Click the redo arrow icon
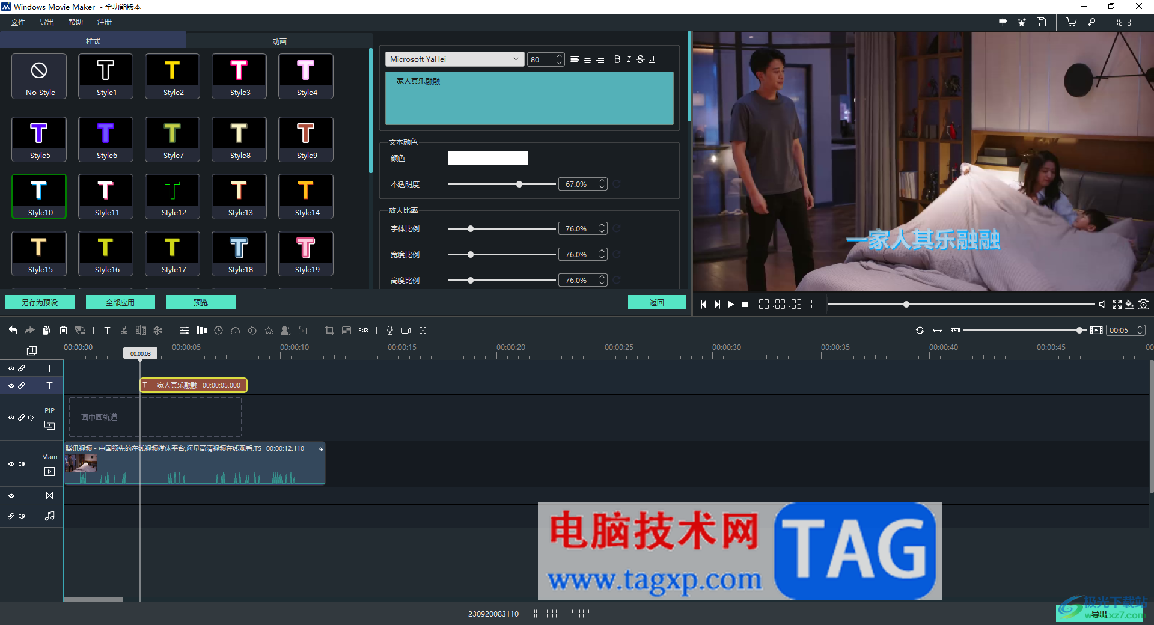The width and height of the screenshot is (1154, 625). 29,330
